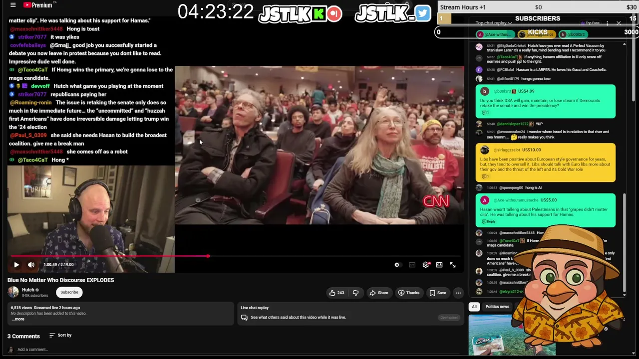639x359 pixels.
Task: Dislike the video with thumbs-down
Action: click(x=355, y=293)
